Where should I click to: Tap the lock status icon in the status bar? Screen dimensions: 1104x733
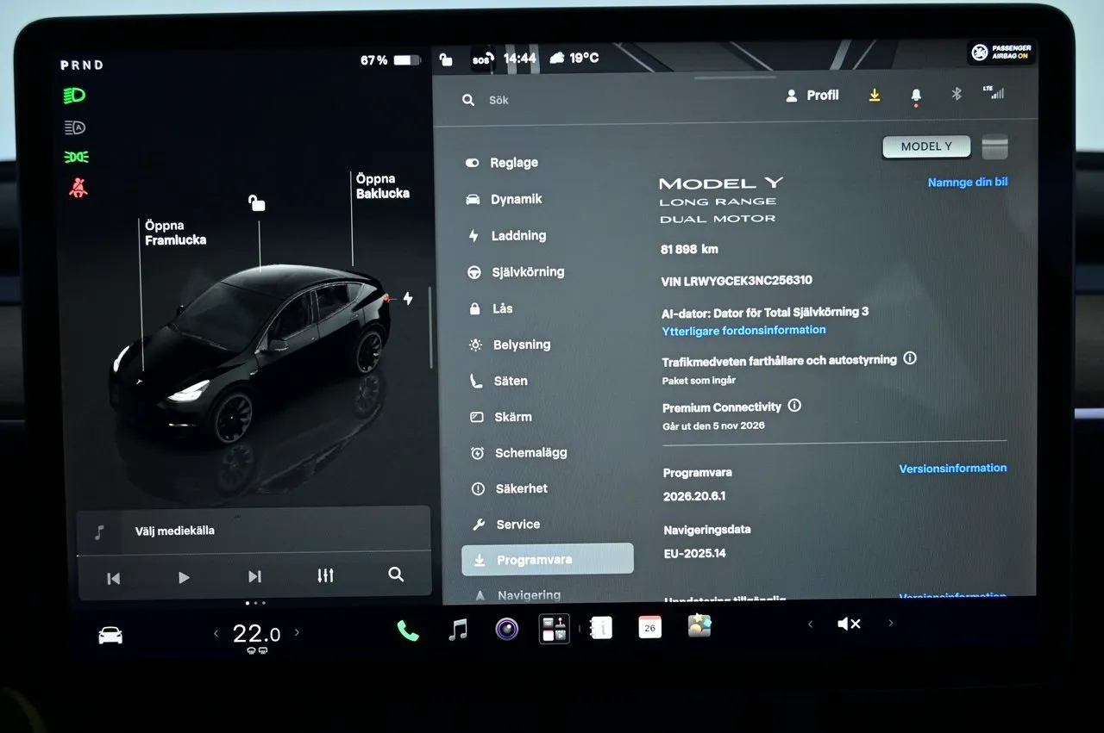(446, 59)
